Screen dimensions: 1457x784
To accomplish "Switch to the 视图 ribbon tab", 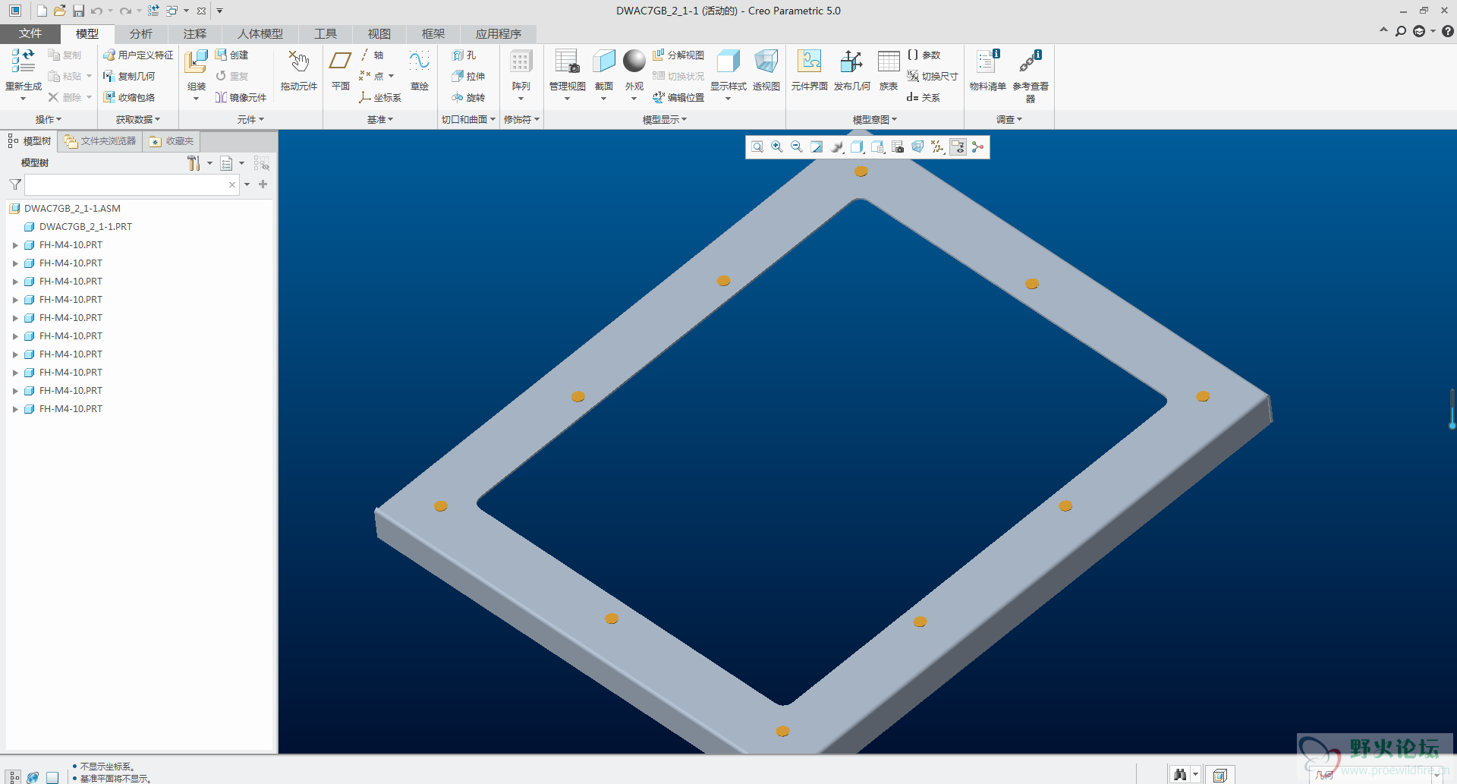I will pos(379,33).
